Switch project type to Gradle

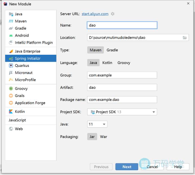point(112,50)
